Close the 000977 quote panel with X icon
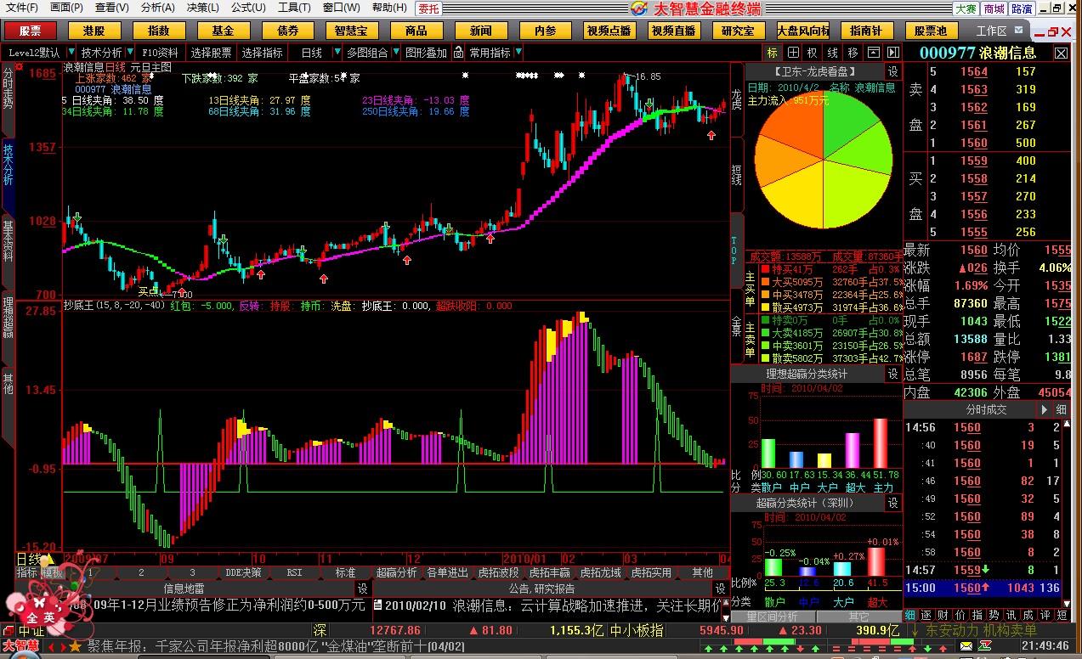Screen dimensions: 1082x659 click(x=1061, y=53)
